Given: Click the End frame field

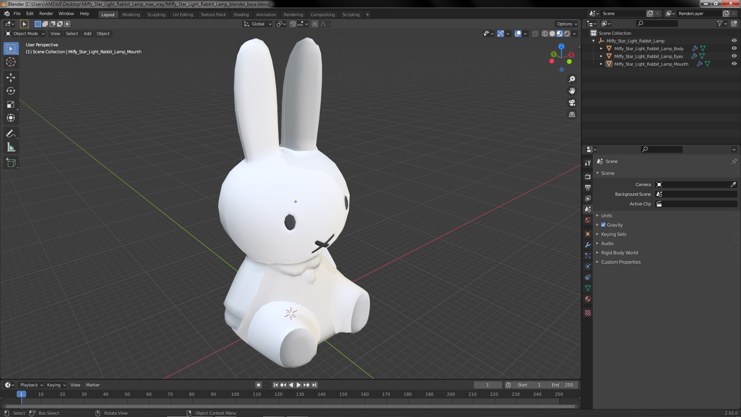Looking at the screenshot, I should [562, 385].
